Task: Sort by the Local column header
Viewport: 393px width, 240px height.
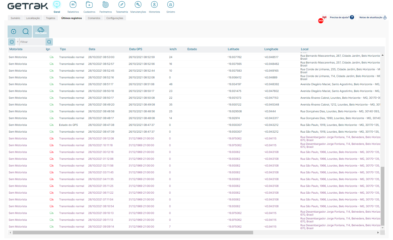Action: (x=305, y=49)
